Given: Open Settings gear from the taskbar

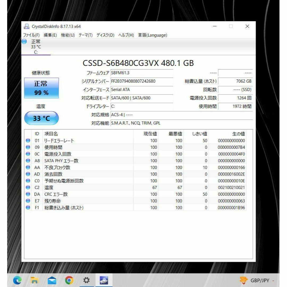Looking at the screenshot, I should coord(86,280).
